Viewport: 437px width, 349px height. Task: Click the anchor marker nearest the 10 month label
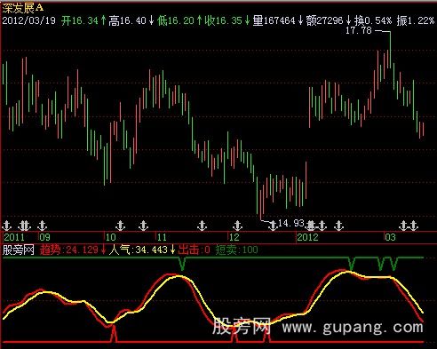click(x=120, y=226)
